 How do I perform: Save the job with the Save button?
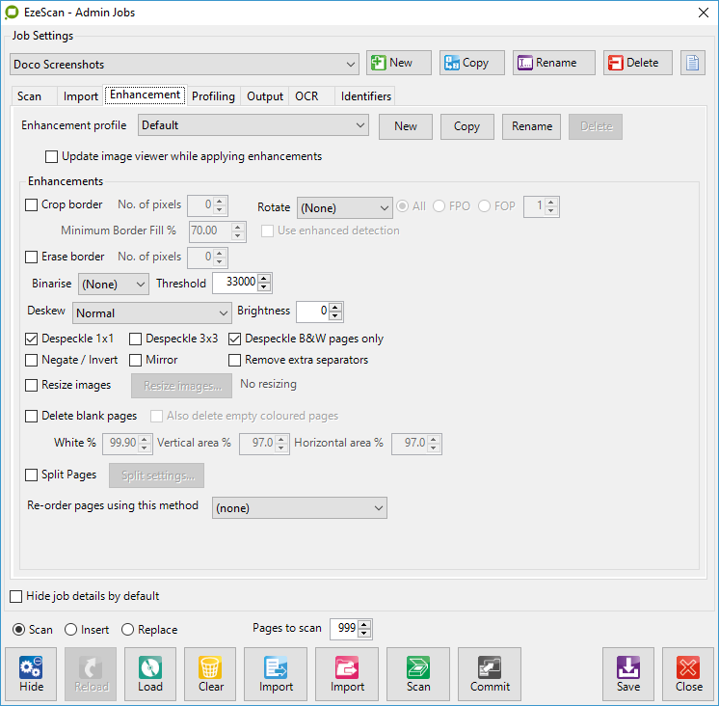pyautogui.click(x=628, y=673)
